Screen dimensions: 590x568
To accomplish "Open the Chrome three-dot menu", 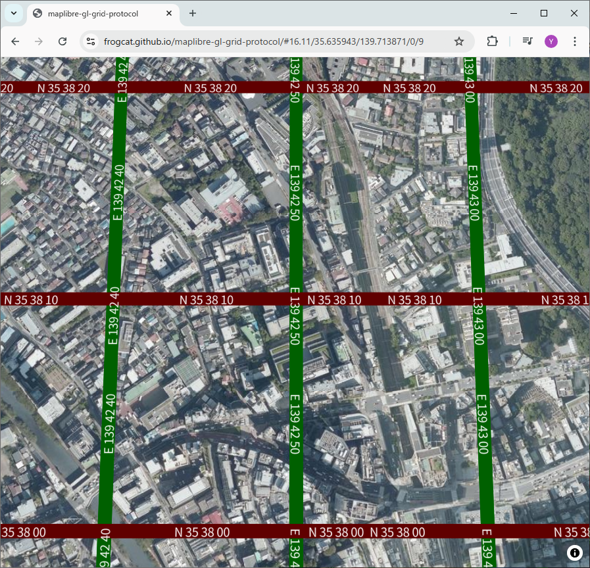I will pyautogui.click(x=575, y=41).
